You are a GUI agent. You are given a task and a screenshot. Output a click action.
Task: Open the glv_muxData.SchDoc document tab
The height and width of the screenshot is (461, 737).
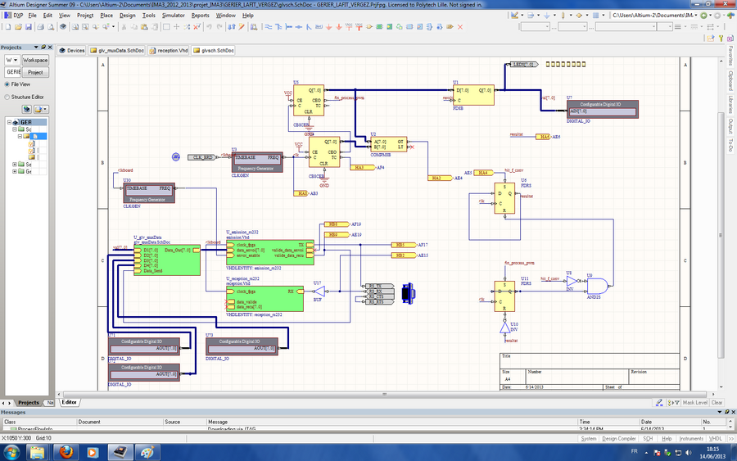tap(120, 50)
